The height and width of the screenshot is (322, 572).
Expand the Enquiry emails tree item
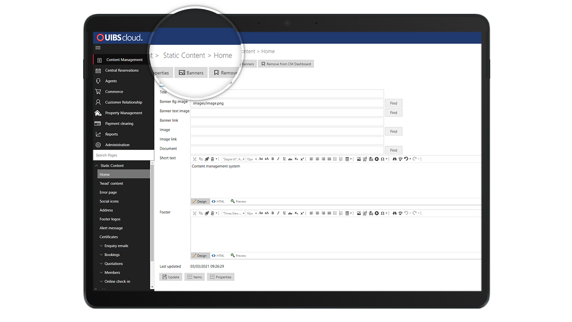tap(101, 246)
